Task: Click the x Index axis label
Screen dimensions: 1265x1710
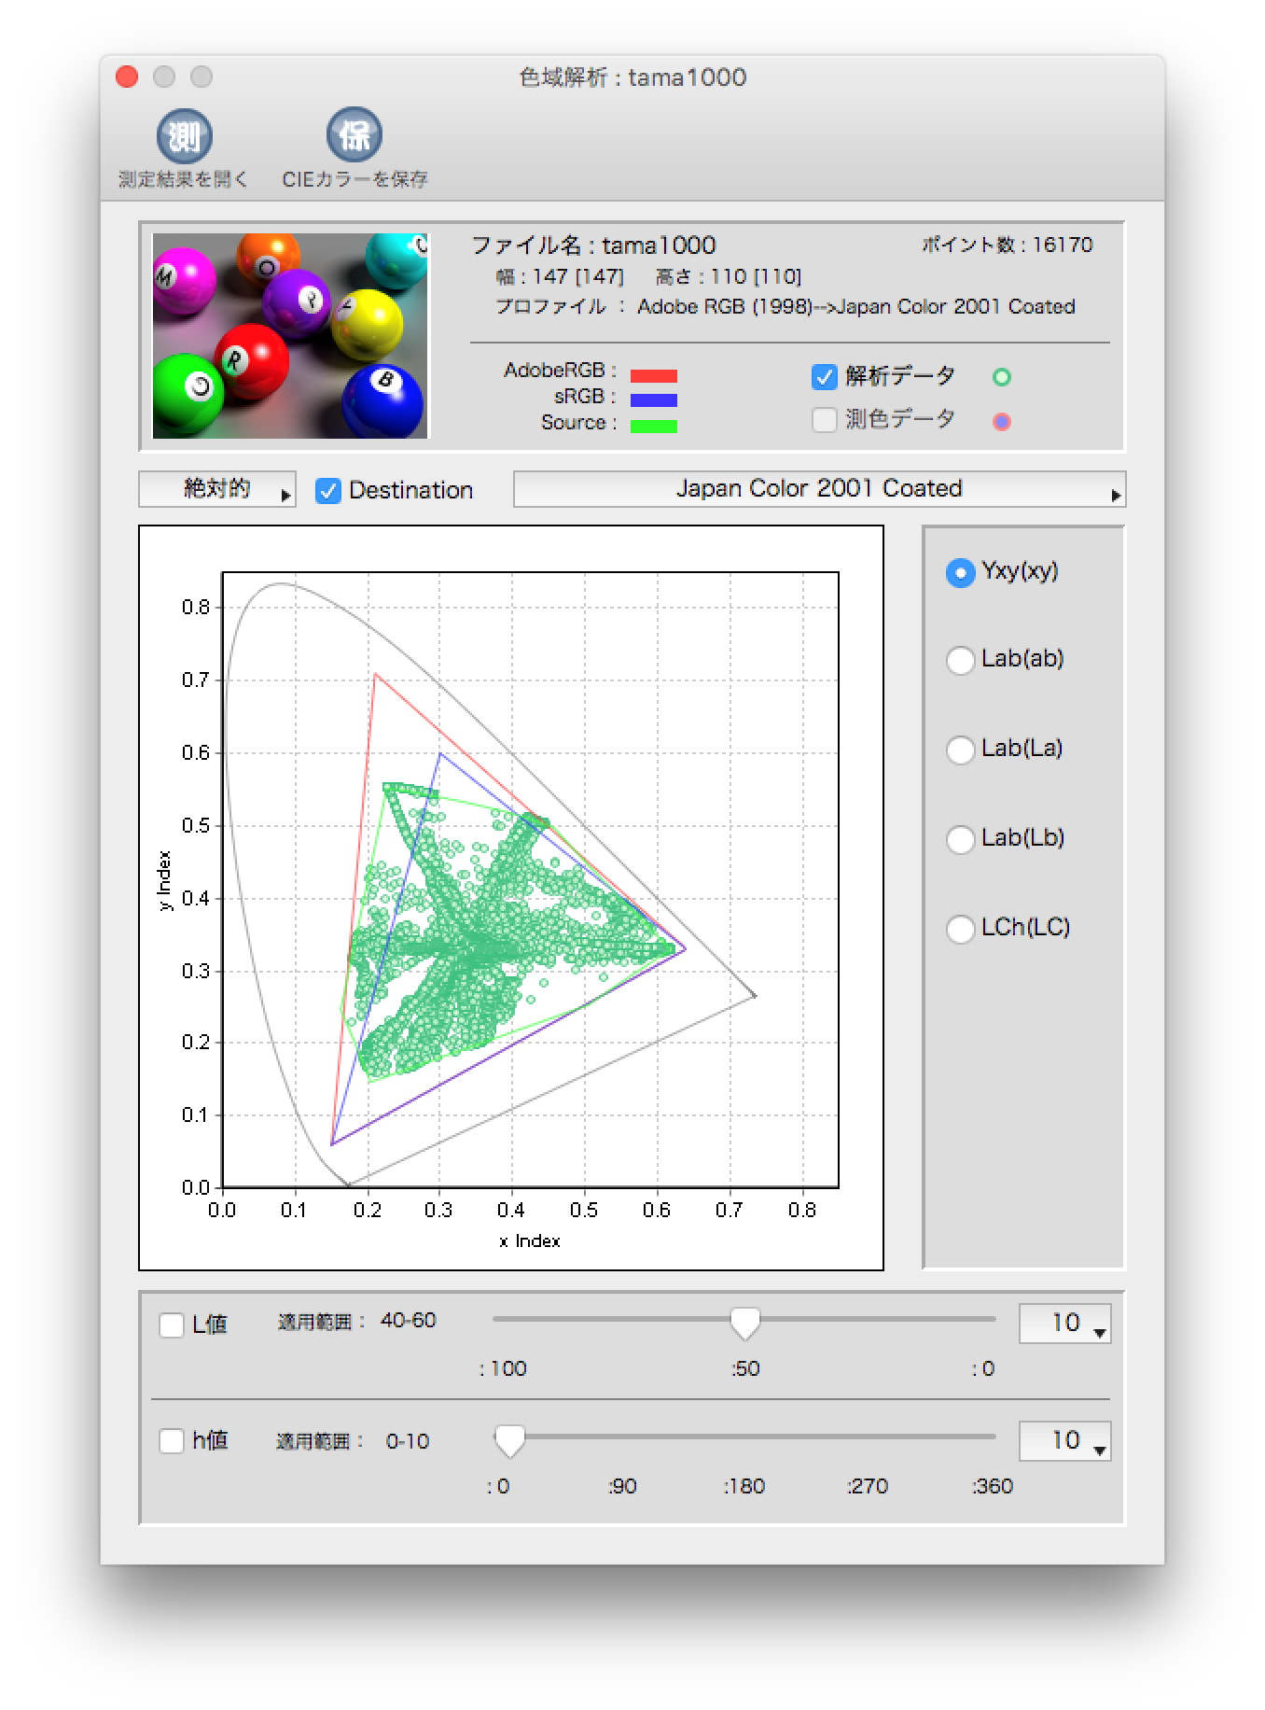Action: coord(530,1241)
